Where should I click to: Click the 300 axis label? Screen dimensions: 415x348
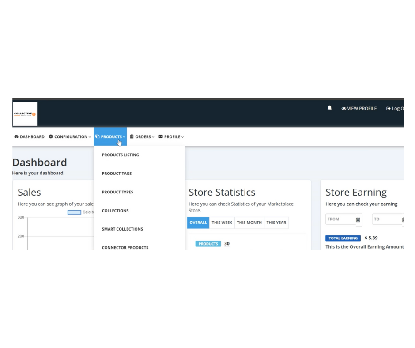(21, 217)
